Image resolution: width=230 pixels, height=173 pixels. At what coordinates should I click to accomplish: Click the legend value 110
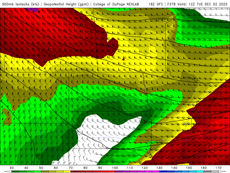tap(130, 168)
